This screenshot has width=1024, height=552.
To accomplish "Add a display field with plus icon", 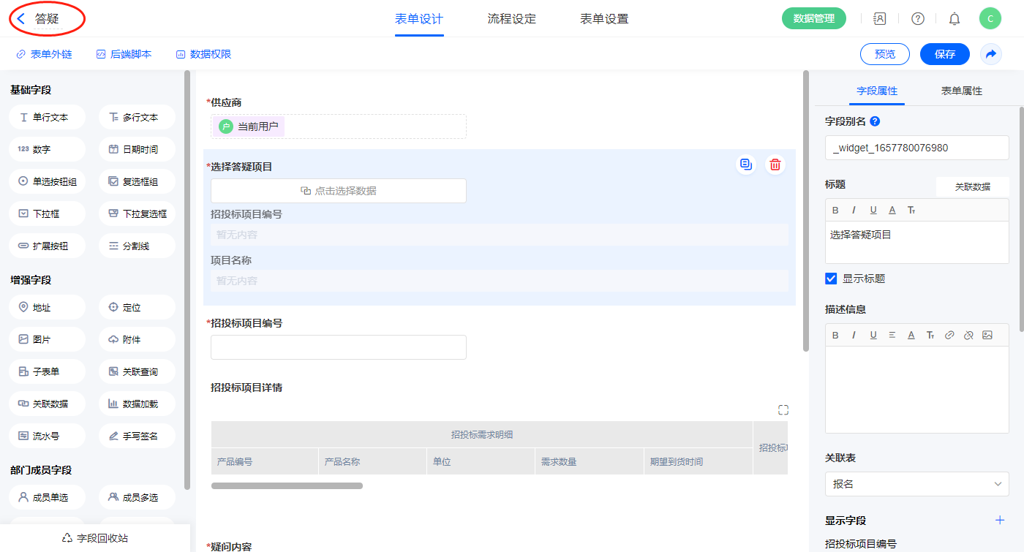I will pos(1000,520).
